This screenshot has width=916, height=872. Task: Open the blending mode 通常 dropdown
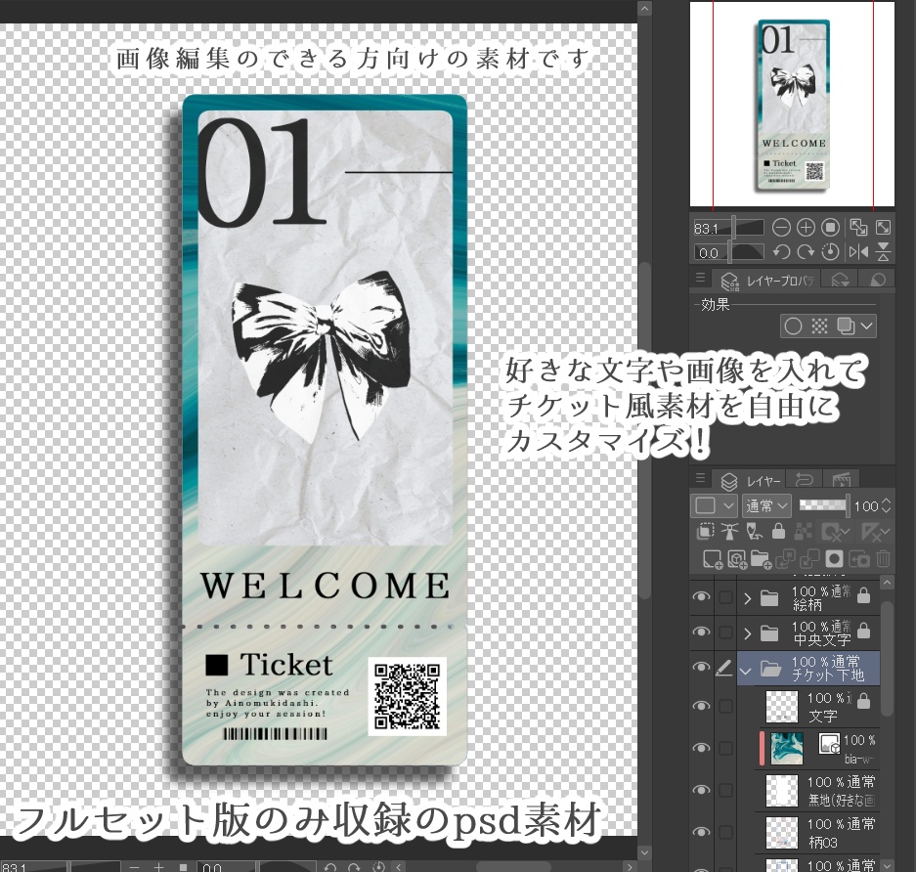pyautogui.click(x=765, y=505)
